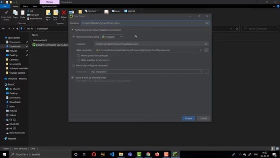
Task: Open Home tab in File Explorer ribbon
Action: pos(15,6)
